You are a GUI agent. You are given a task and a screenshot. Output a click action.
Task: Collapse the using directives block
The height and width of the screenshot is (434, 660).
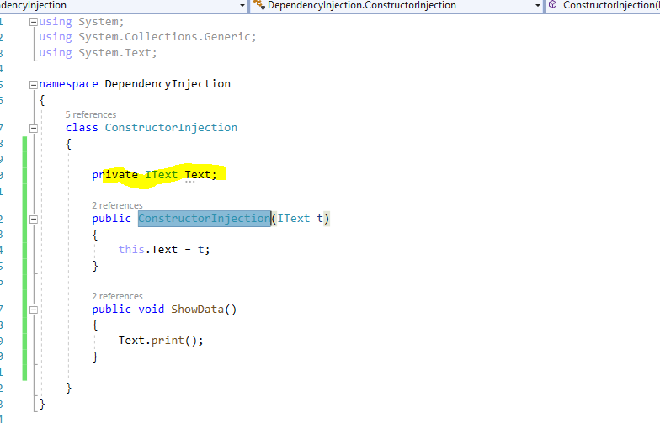tap(34, 22)
